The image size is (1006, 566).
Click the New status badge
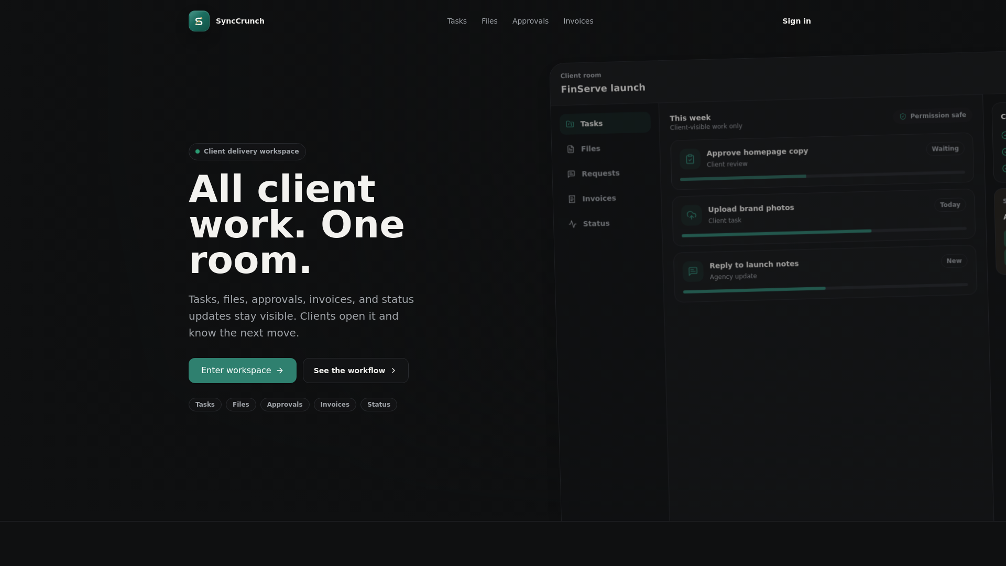(x=954, y=261)
